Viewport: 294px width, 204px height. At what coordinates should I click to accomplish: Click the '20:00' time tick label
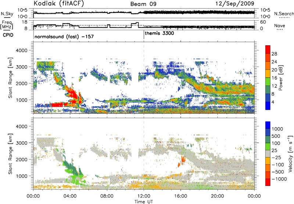(x=217, y=196)
